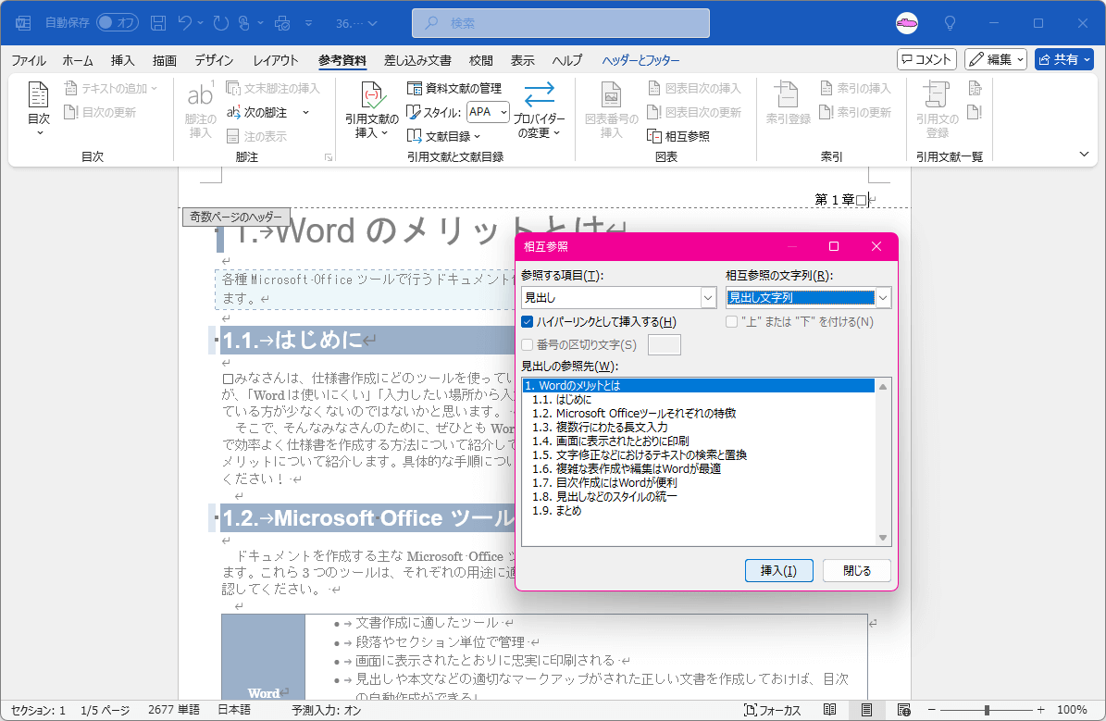Click the quick print icon
Image resolution: width=1106 pixels, height=721 pixels.
pos(282,23)
